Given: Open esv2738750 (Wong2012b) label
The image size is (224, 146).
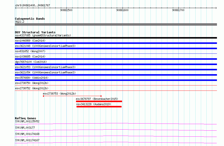Looking at the screenshot, I should pos(32,83).
